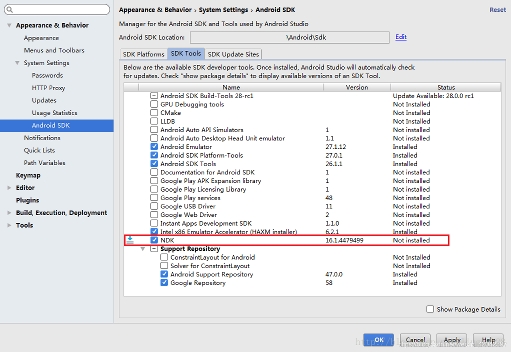Open Usage Statistics settings
This screenshot has height=352, width=511.
click(x=54, y=113)
